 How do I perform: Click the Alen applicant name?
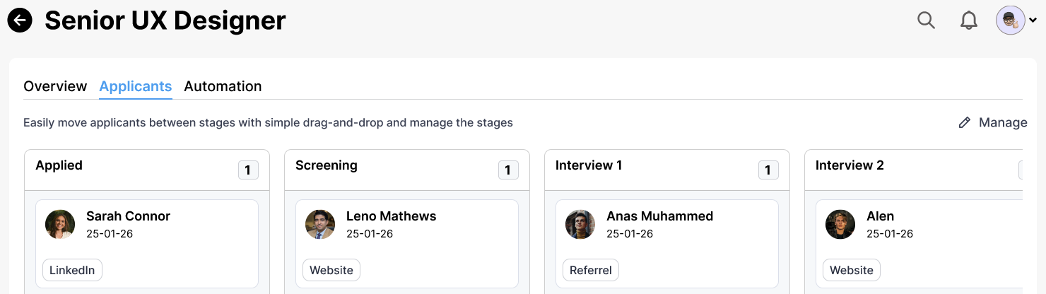(x=880, y=216)
